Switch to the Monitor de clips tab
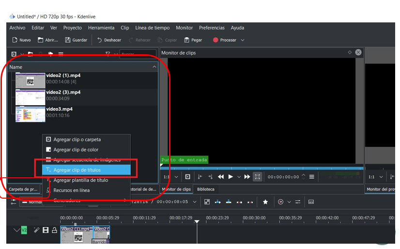Screen dimensions: 400x249 [177, 189]
